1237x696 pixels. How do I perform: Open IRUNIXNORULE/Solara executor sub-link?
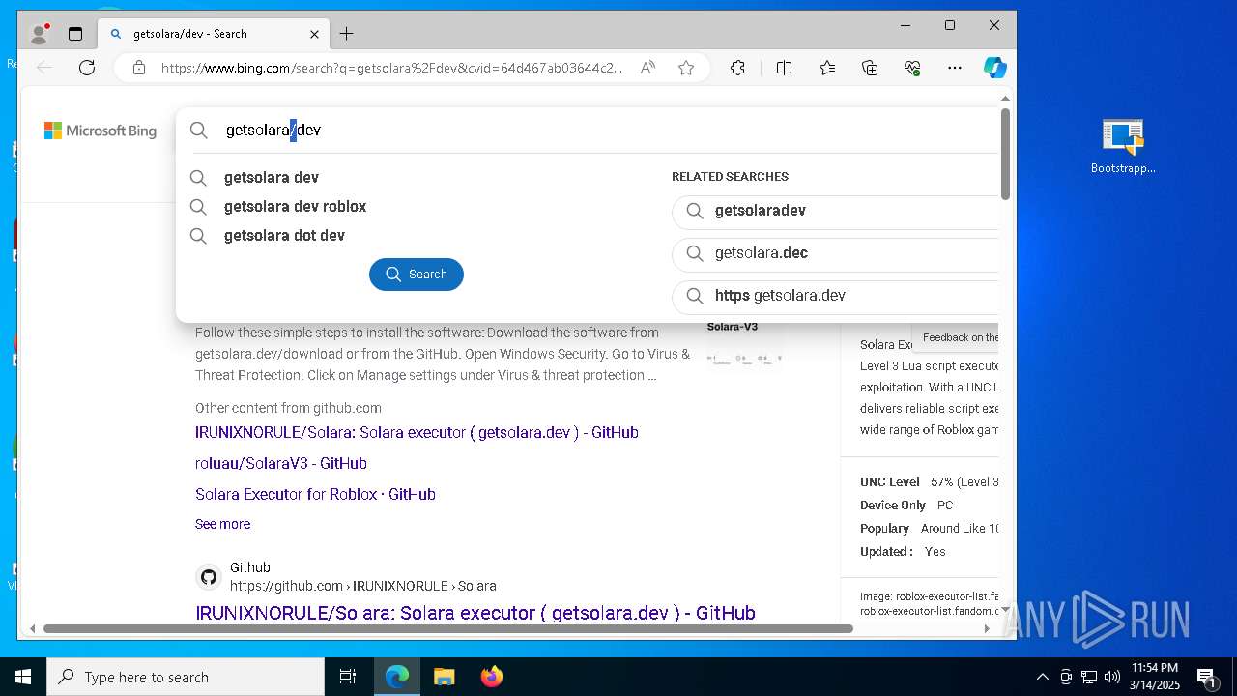click(417, 432)
